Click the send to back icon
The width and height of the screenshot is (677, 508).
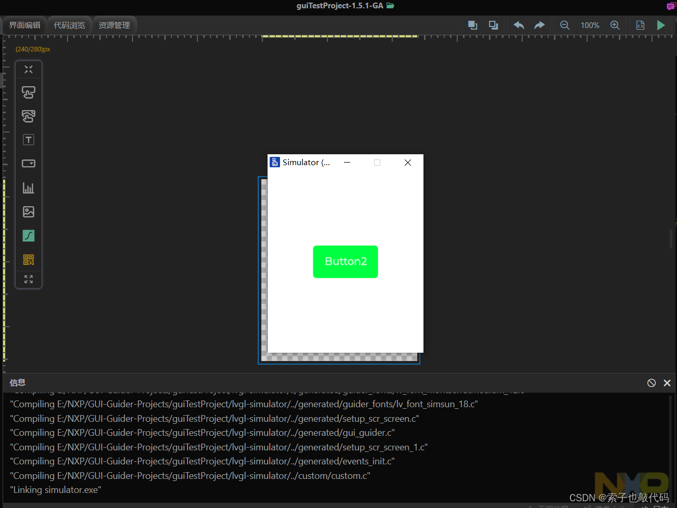click(x=494, y=25)
